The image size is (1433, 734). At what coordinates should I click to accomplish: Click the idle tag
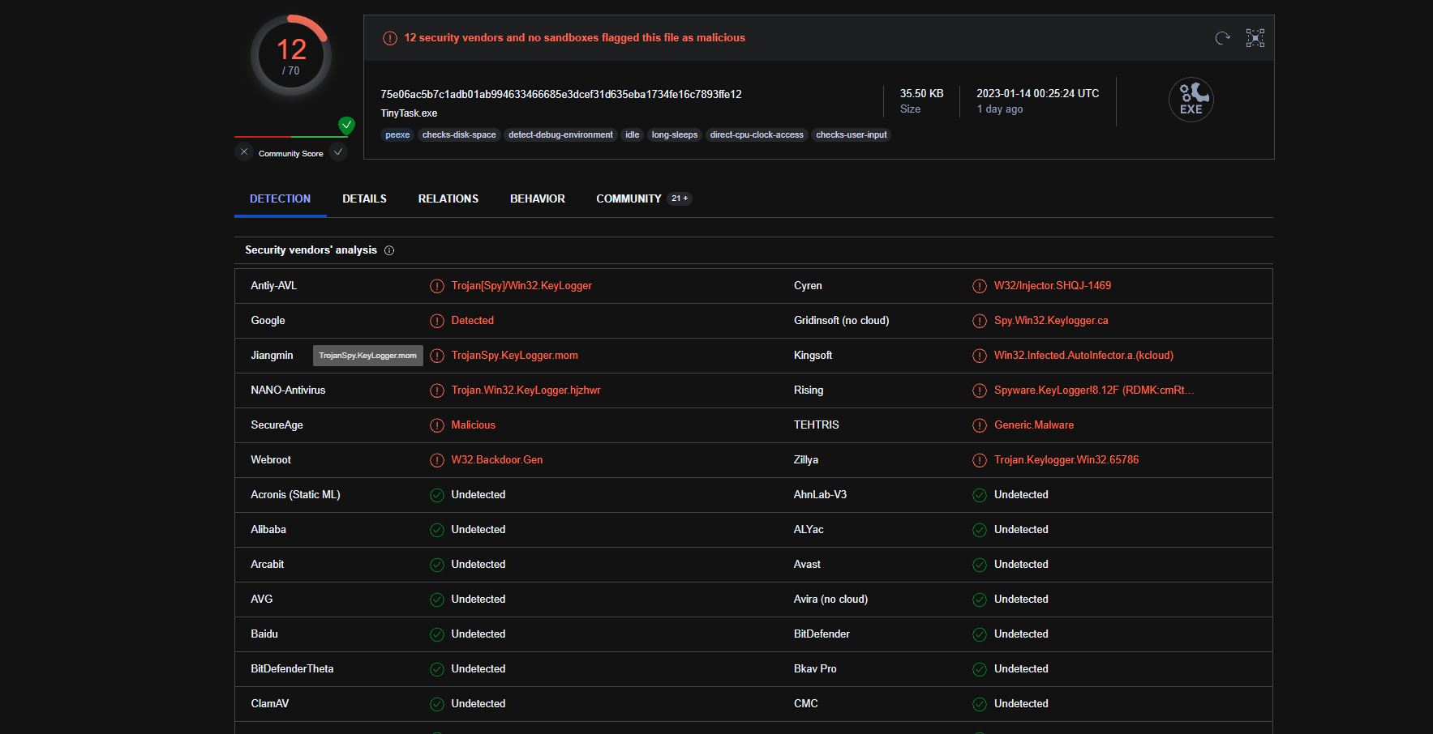point(633,135)
